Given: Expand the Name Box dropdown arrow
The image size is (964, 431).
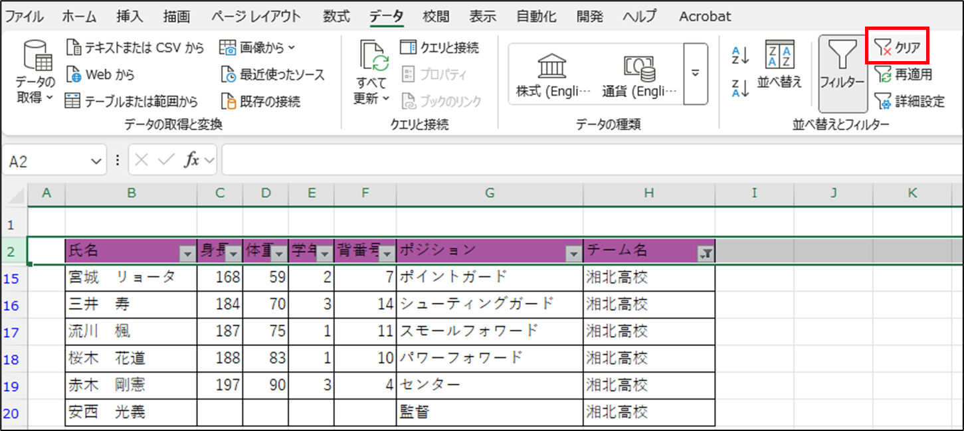Looking at the screenshot, I should [97, 161].
